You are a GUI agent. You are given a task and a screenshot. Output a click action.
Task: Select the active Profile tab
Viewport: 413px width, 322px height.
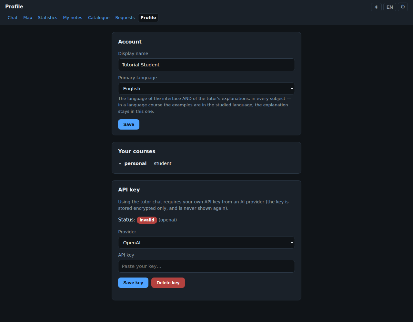(x=148, y=18)
